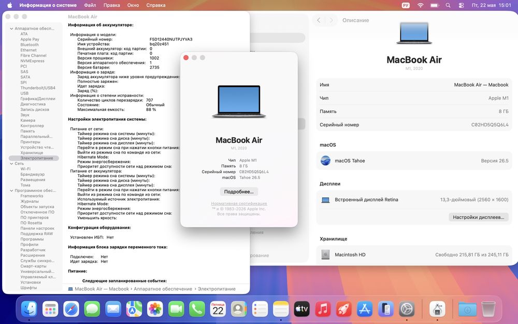The image size is (518, 324).
Task: Open Messages from the Dock
Action: [92, 309]
